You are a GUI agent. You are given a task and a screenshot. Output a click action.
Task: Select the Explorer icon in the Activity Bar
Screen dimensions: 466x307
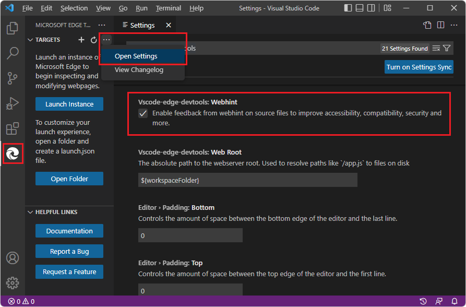(x=13, y=28)
